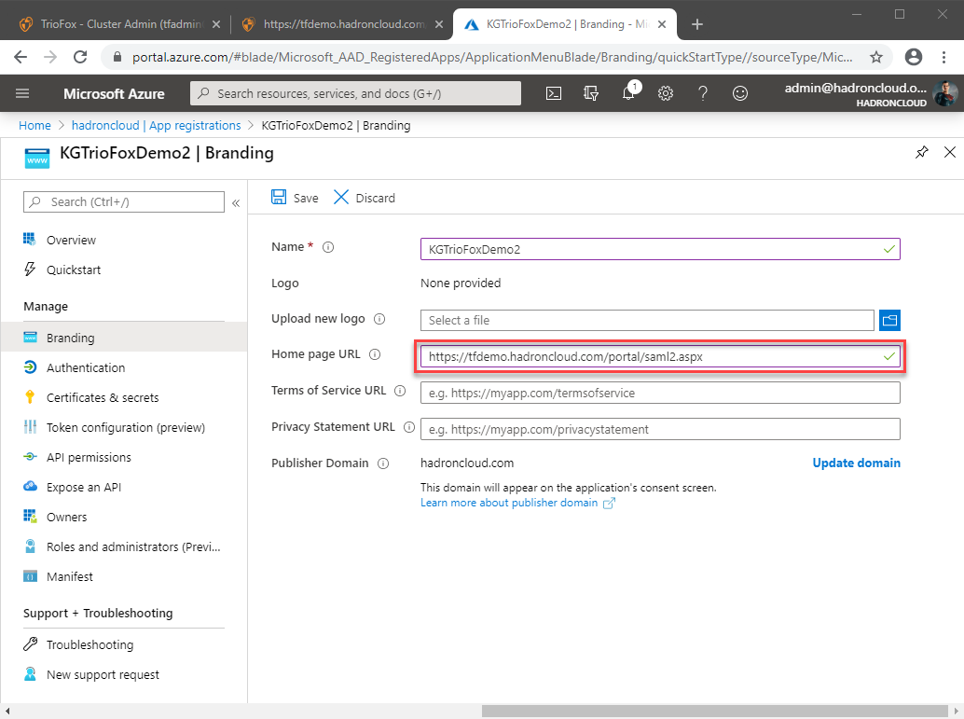This screenshot has width=964, height=719.
Task: Open a new browser tab
Action: (x=697, y=24)
